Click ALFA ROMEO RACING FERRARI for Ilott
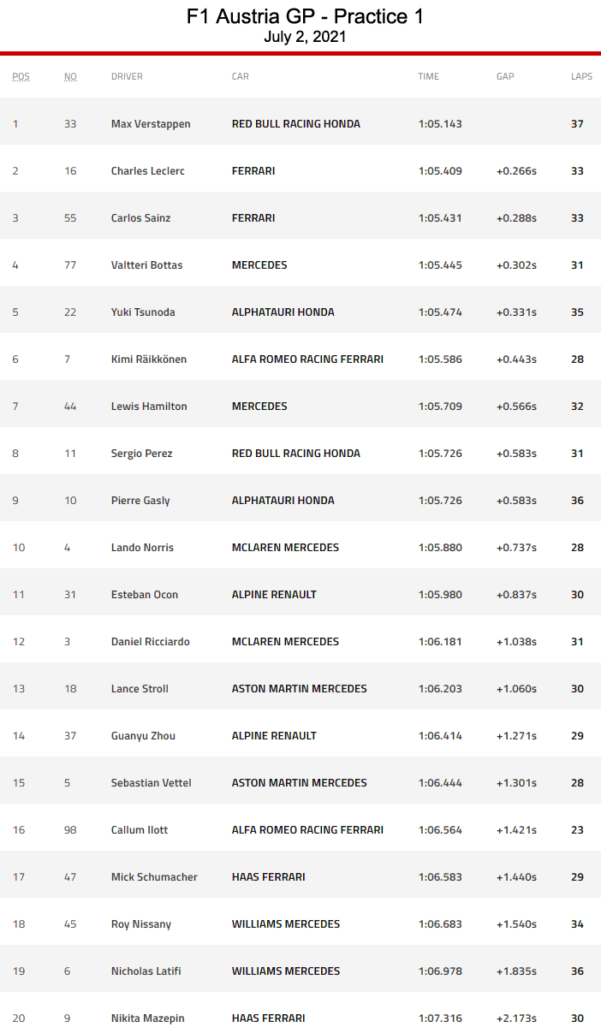This screenshot has width=601, height=1033. [307, 830]
